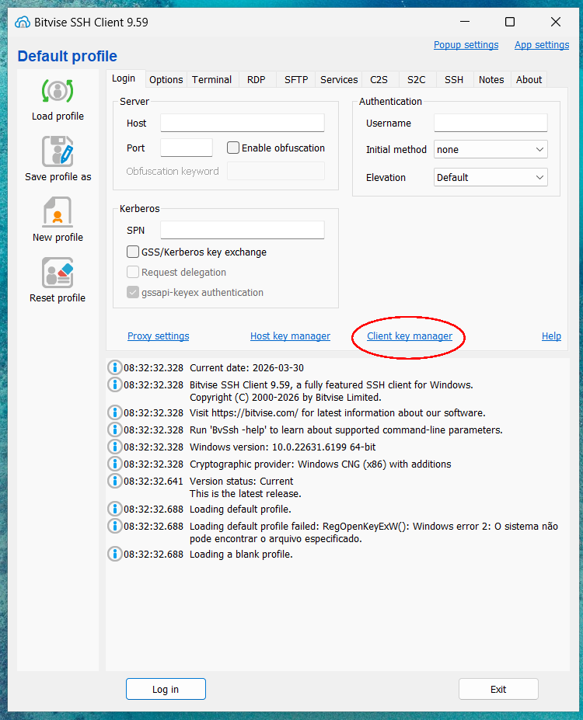This screenshot has width=583, height=720.
Task: Open Proxy settings link
Action: coord(158,336)
